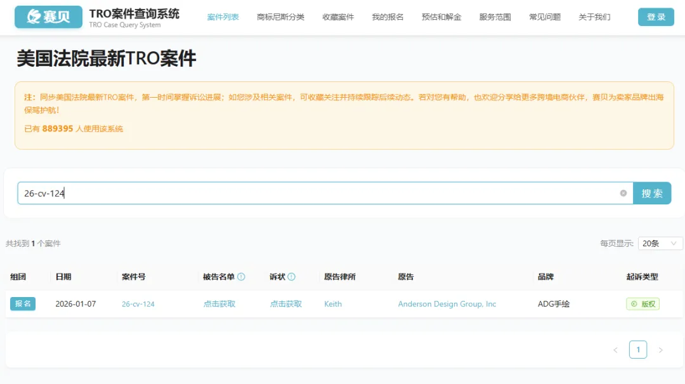
Task: Clear the search box using the x icon
Action: pyautogui.click(x=623, y=193)
